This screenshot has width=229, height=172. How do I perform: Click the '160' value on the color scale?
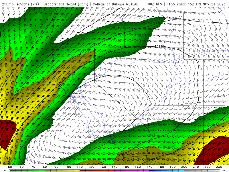[x=138, y=167]
